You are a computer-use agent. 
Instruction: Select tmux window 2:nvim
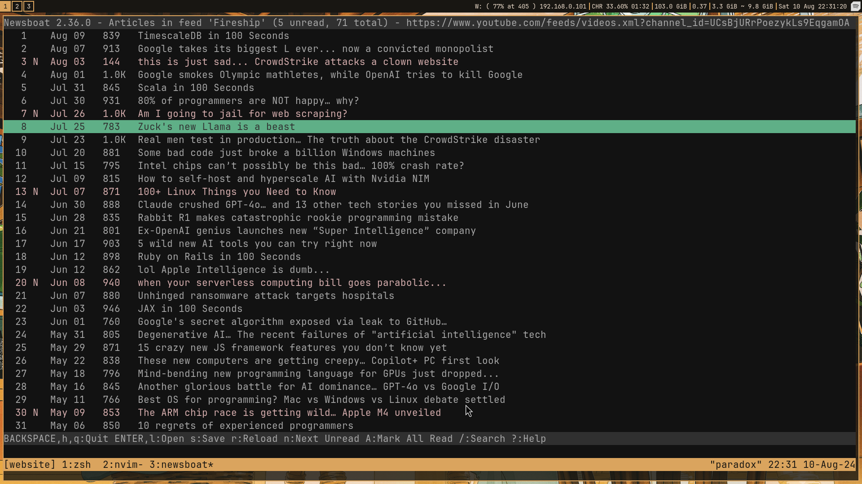(123, 465)
